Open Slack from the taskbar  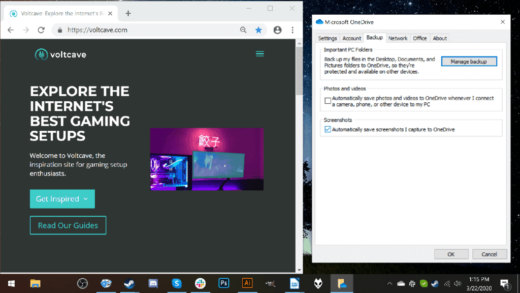200,283
